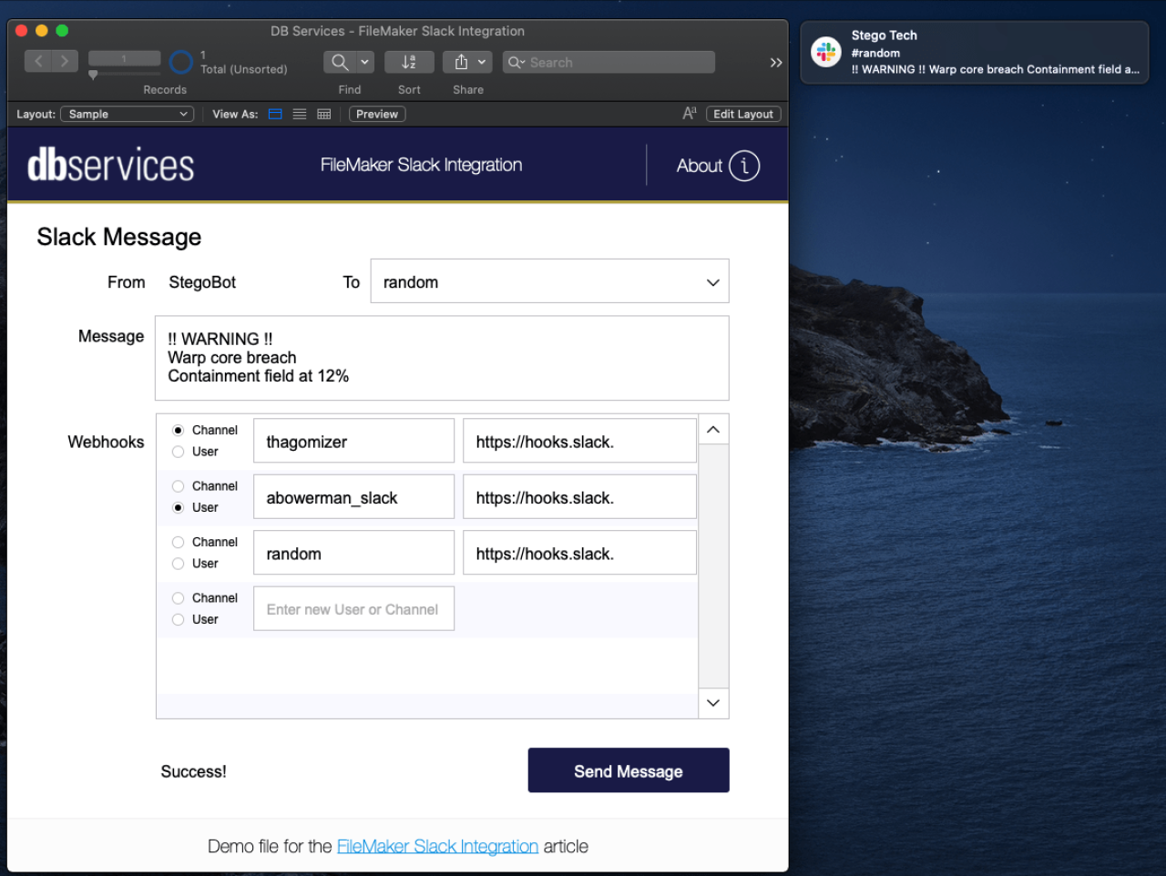Select Channel radio for random row

[x=179, y=542]
